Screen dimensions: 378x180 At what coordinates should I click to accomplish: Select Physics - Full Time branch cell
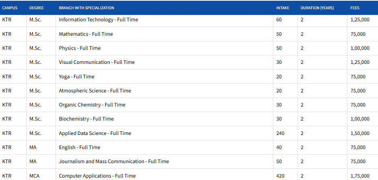(x=80, y=48)
